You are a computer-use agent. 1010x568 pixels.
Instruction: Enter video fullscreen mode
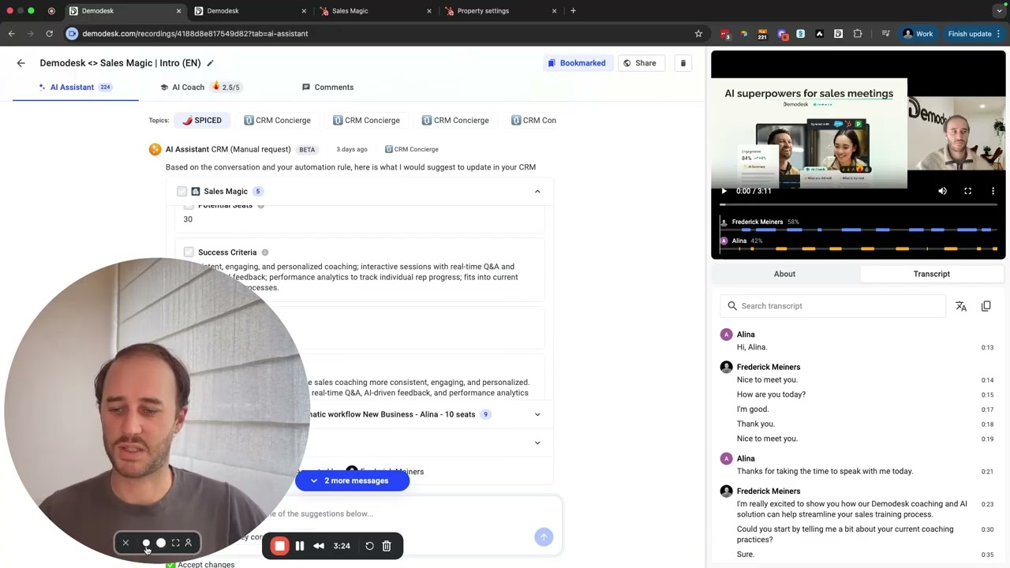click(967, 191)
